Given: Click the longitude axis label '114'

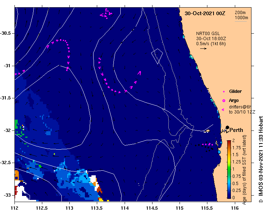Looking at the screenshot, I should (125, 208).
